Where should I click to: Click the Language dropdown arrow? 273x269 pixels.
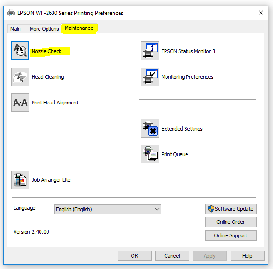tap(157, 209)
